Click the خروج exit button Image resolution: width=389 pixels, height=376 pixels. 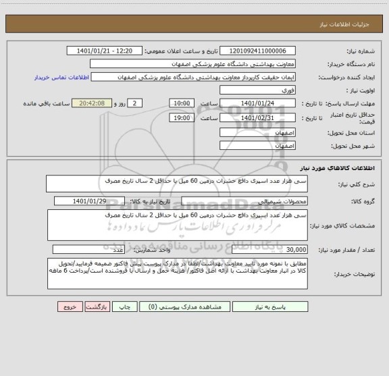(x=70, y=306)
